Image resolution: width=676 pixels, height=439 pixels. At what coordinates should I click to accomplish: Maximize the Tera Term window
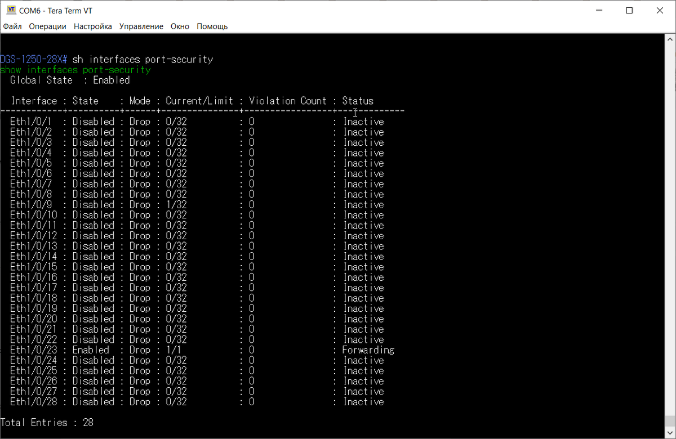tap(629, 10)
